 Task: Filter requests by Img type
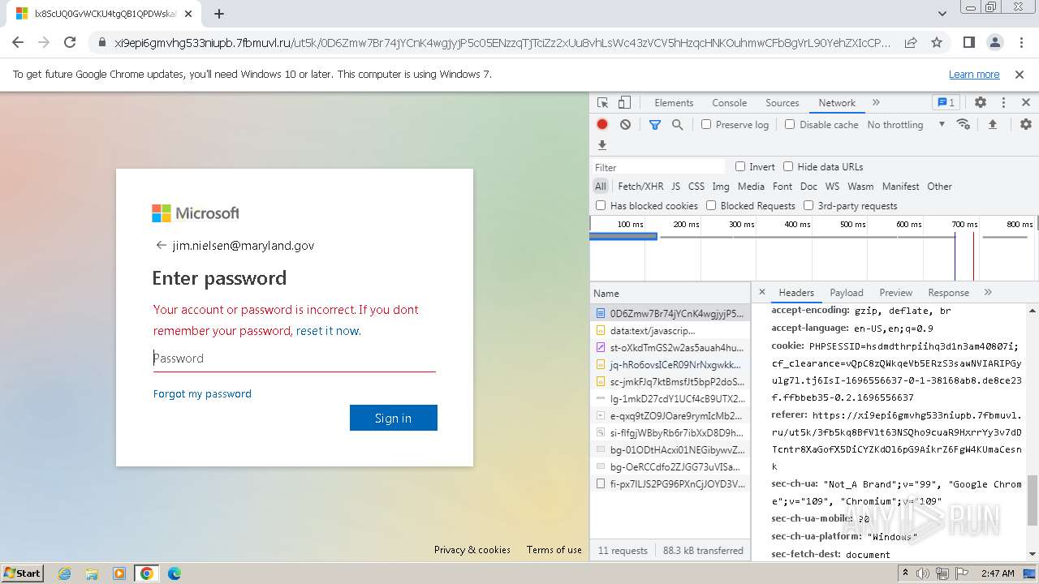[721, 186]
